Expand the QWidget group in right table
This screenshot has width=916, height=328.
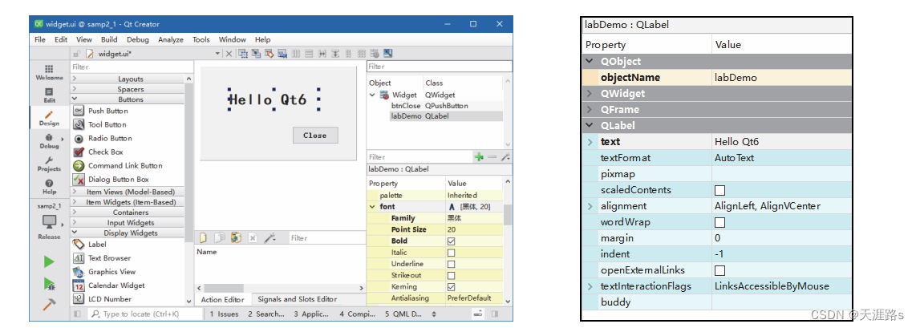click(590, 93)
